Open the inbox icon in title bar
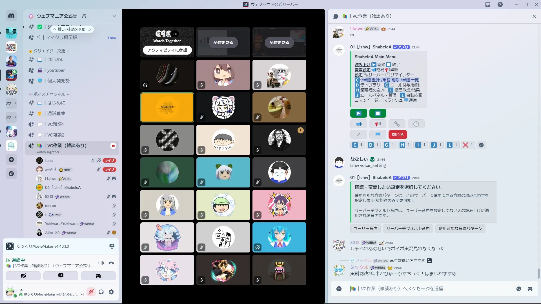Screen dimensions: 541x304 [x=488, y=5]
